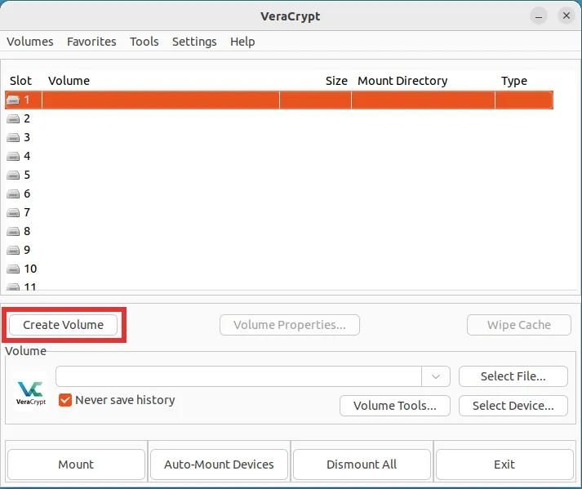The height and width of the screenshot is (489, 582).
Task: Select the drive icon for slot 6
Action: click(13, 193)
